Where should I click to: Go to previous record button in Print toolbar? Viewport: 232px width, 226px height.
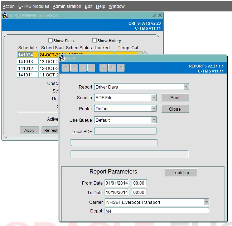pyautogui.click(x=74, y=68)
